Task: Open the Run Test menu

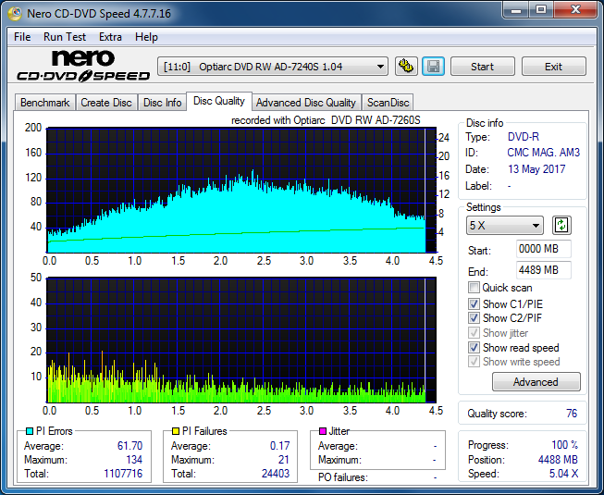Action: 65,37
